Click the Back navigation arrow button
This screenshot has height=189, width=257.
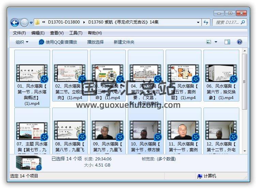pyautogui.click(x=15, y=23)
